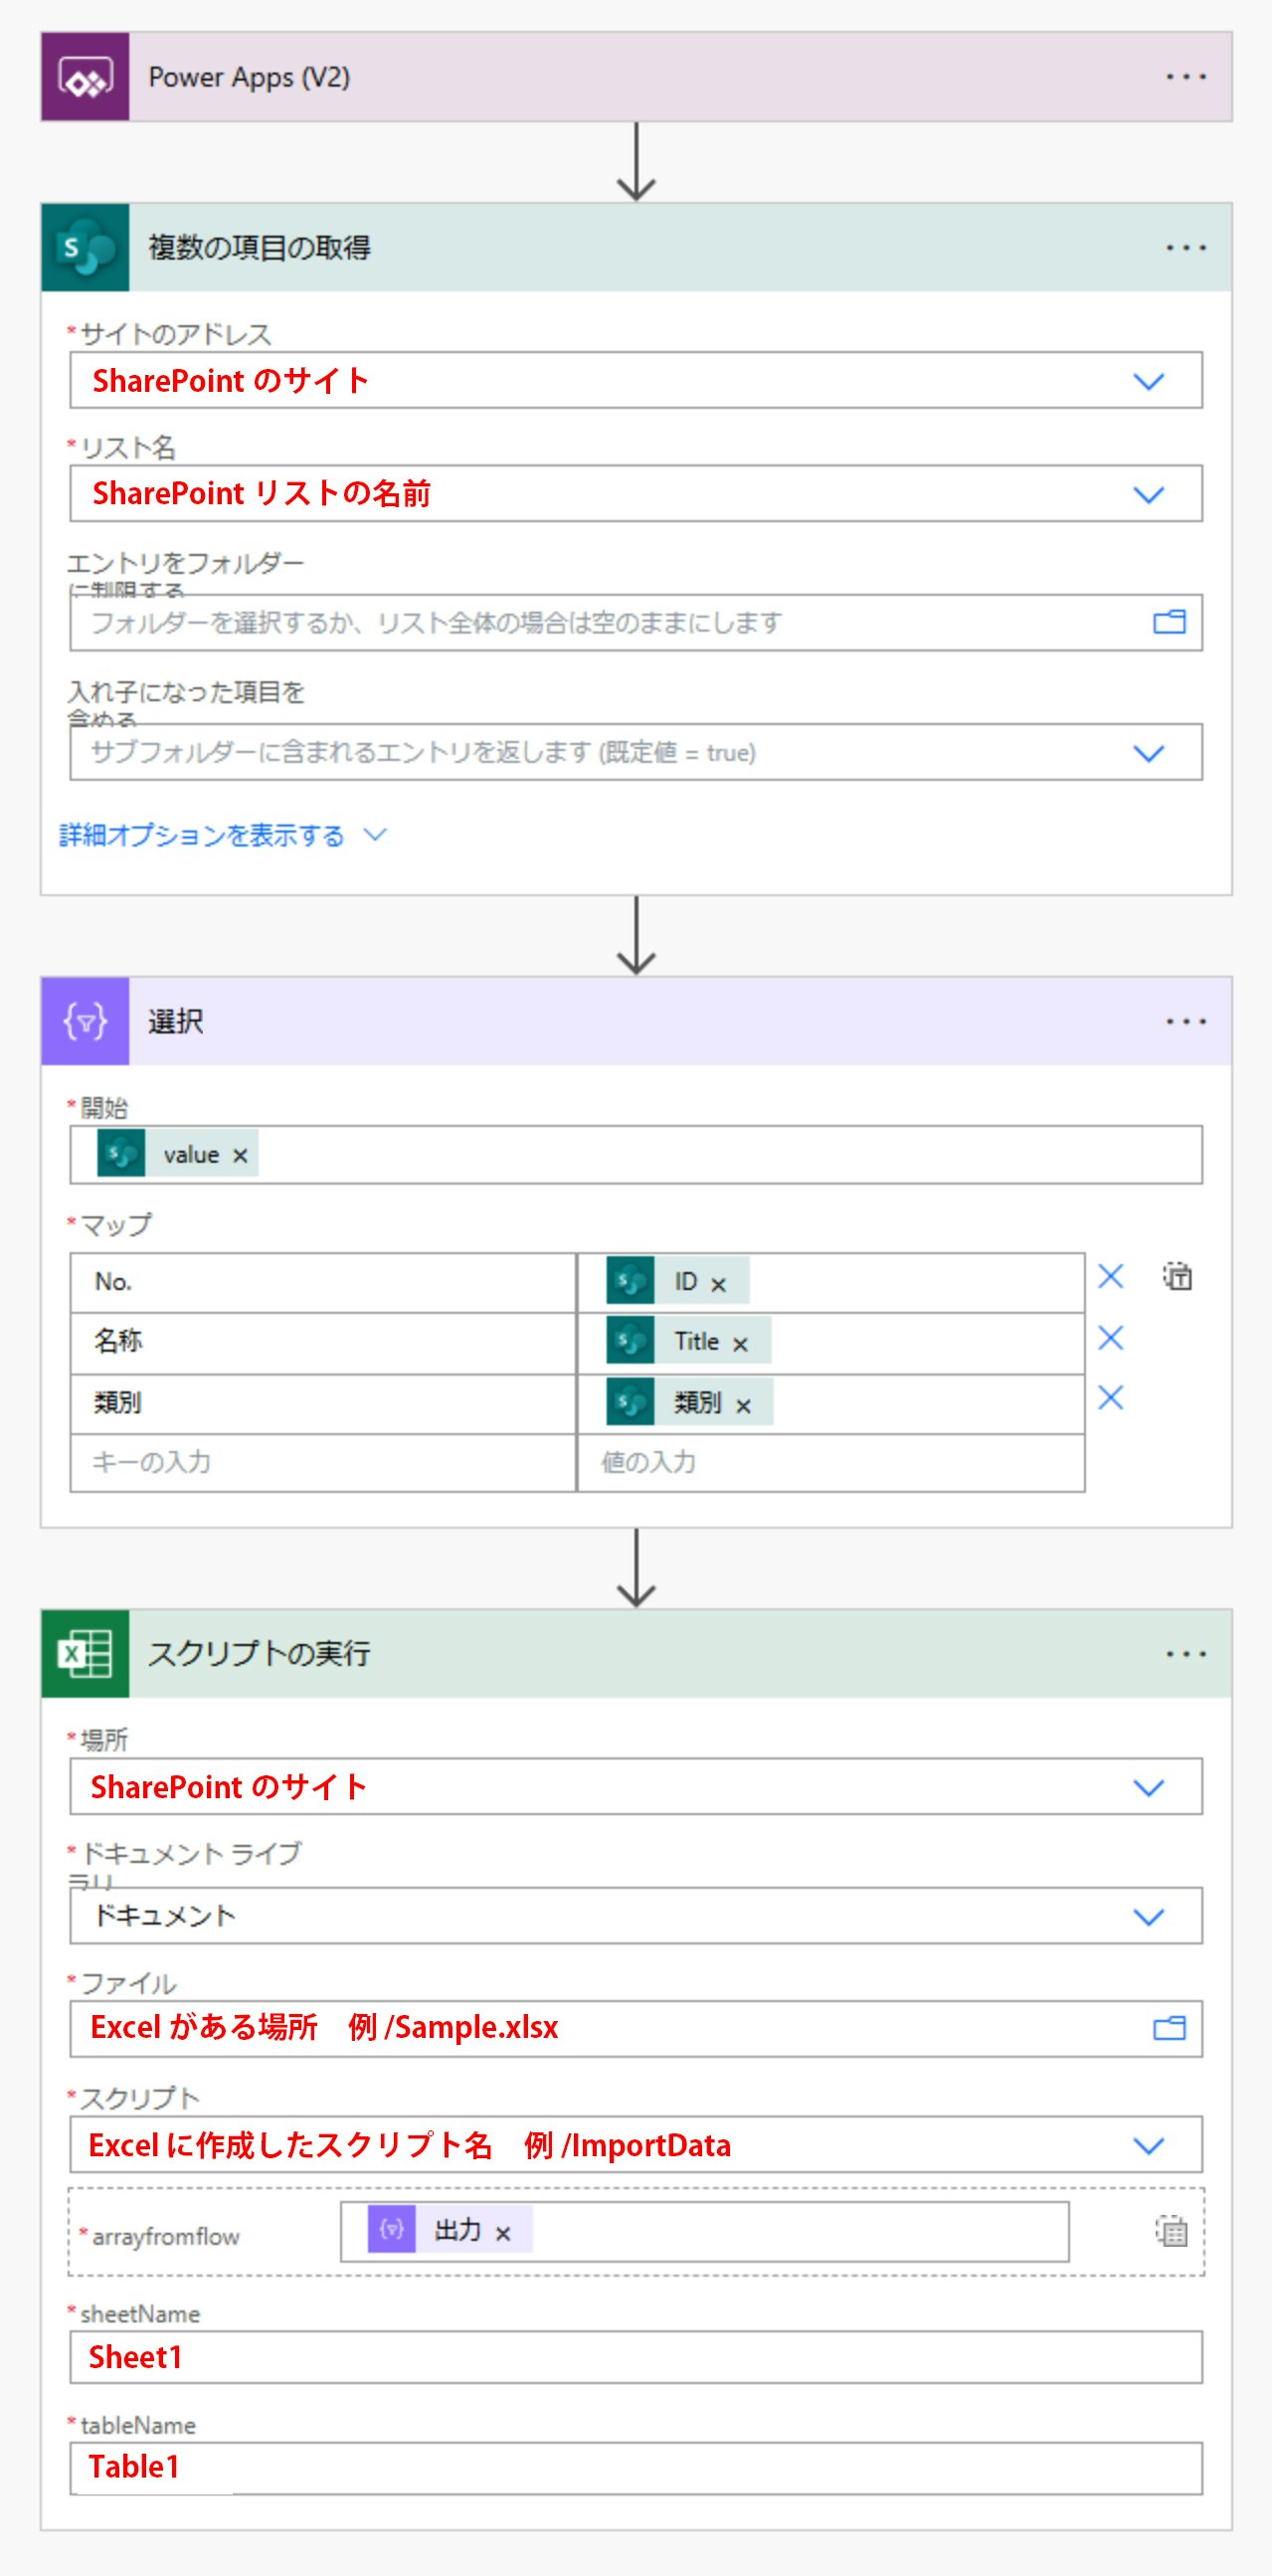The height and width of the screenshot is (2576, 1272).
Task: Collapse the 選択 action header title
Action: 176,1021
